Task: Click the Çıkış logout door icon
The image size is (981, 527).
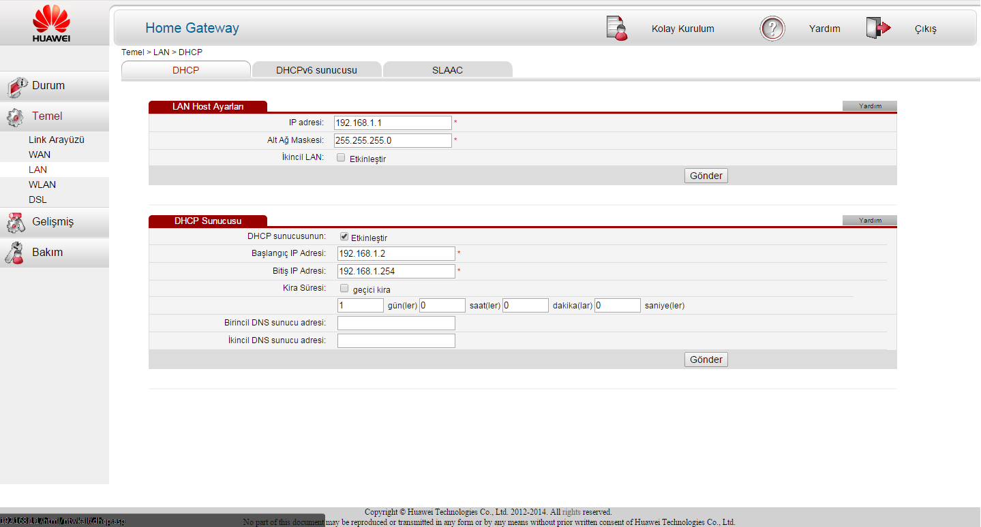Action: (x=879, y=28)
